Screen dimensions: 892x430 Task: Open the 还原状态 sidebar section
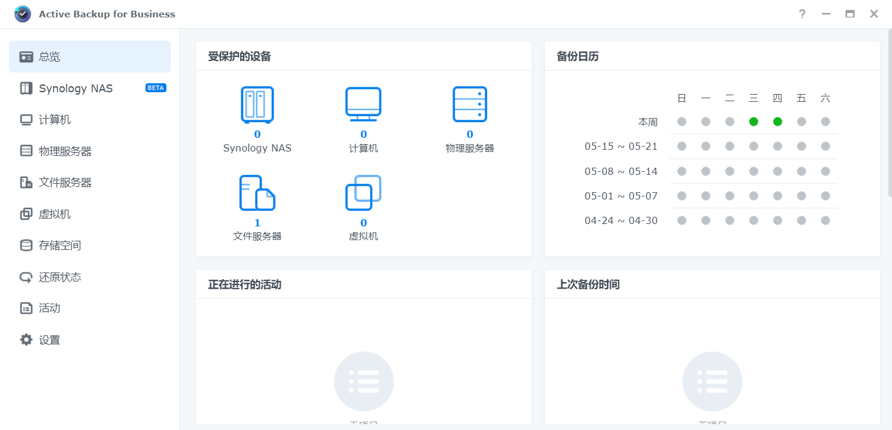click(x=90, y=277)
